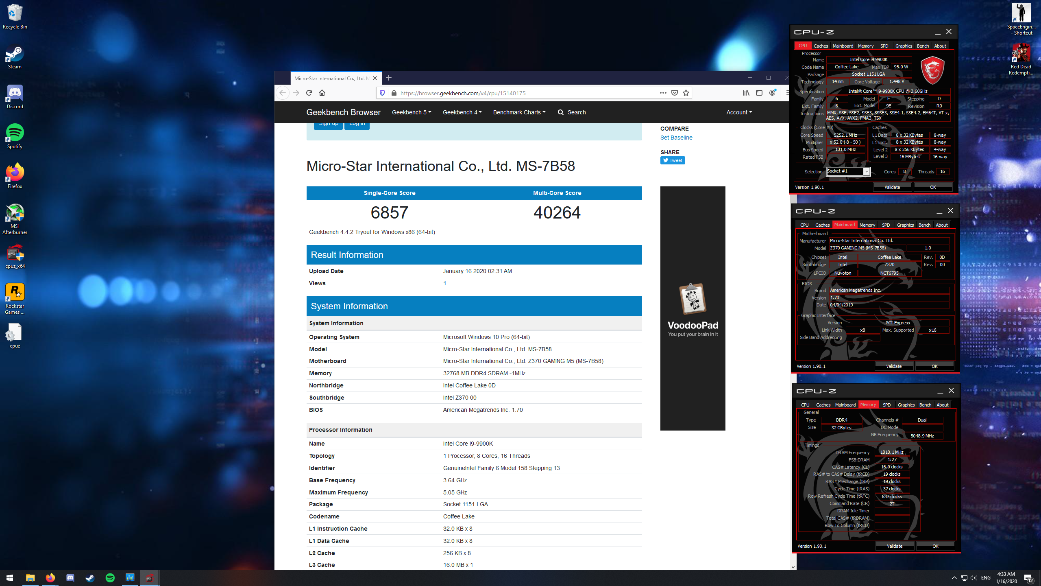Click the Set Baseline link
Image resolution: width=1041 pixels, height=586 pixels.
(676, 138)
